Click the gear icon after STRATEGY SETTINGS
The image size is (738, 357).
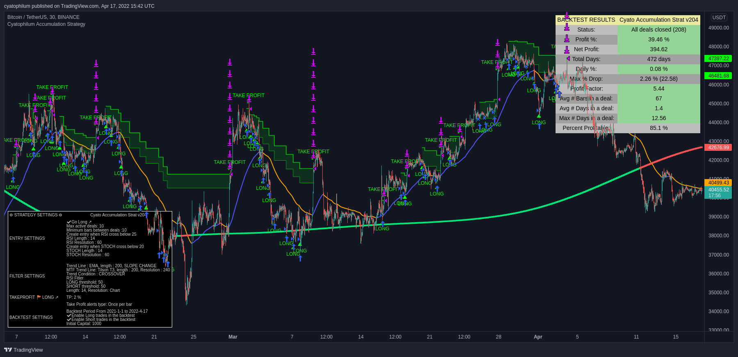tap(60, 215)
